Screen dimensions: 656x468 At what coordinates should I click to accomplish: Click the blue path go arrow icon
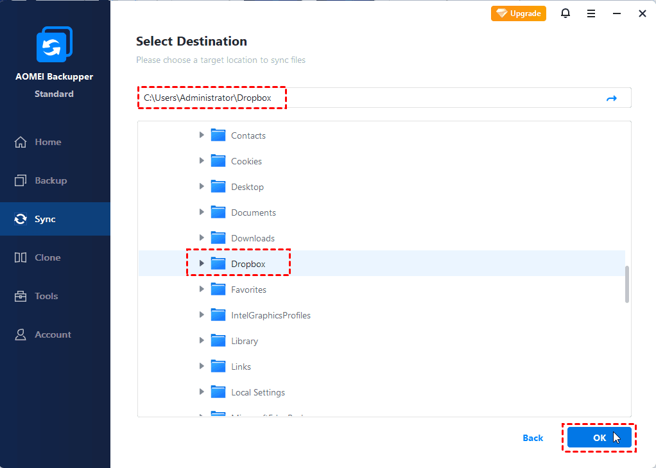(611, 98)
